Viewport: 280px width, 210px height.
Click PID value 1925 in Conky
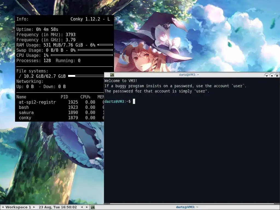pyautogui.click(x=73, y=102)
